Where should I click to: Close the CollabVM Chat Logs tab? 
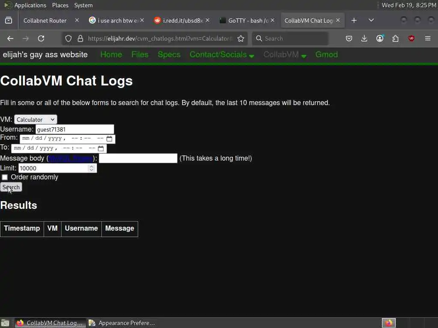338,20
